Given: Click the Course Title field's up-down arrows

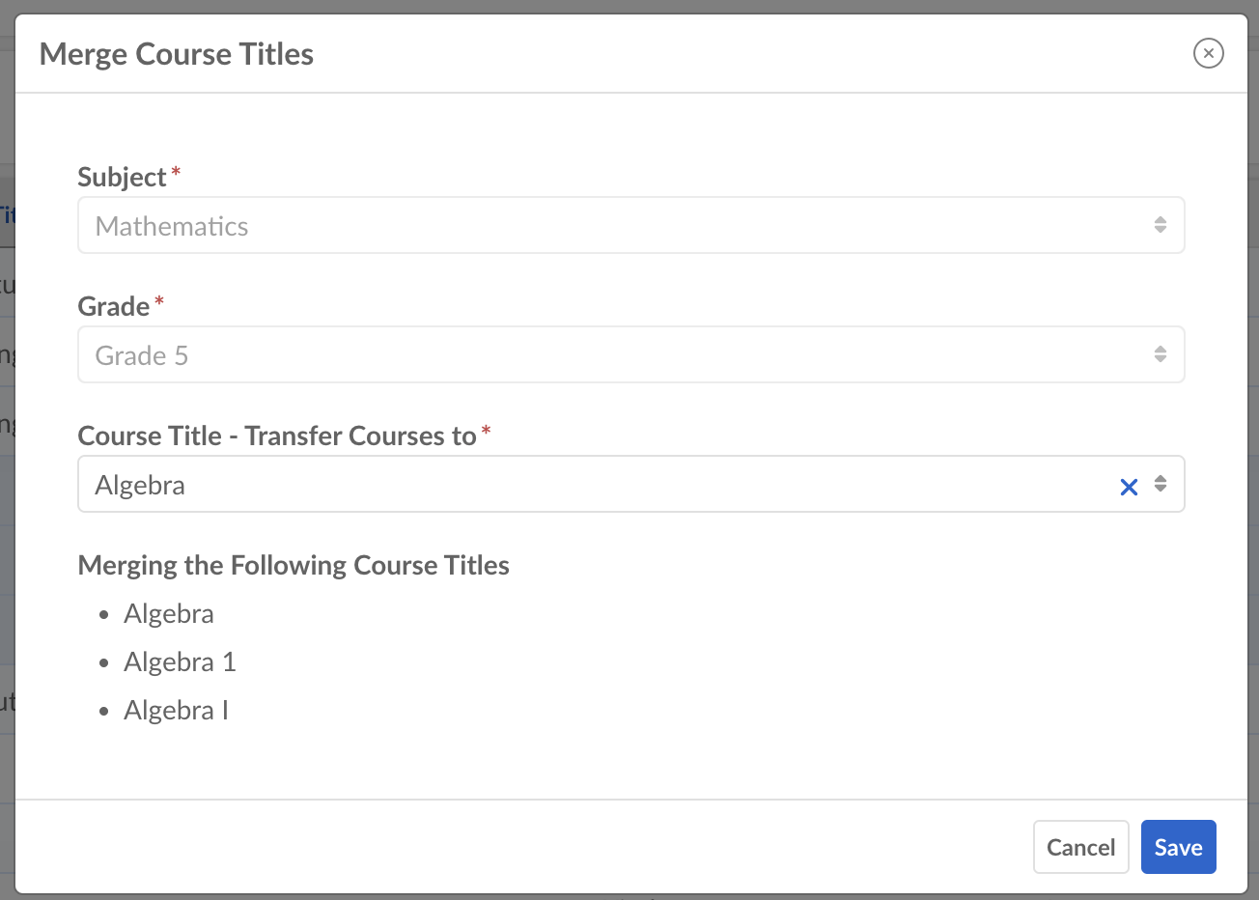Looking at the screenshot, I should [1161, 484].
